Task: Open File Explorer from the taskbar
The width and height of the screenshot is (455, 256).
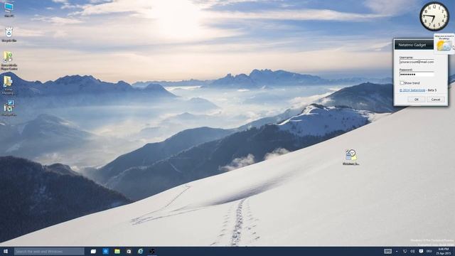Action: tap(117, 251)
